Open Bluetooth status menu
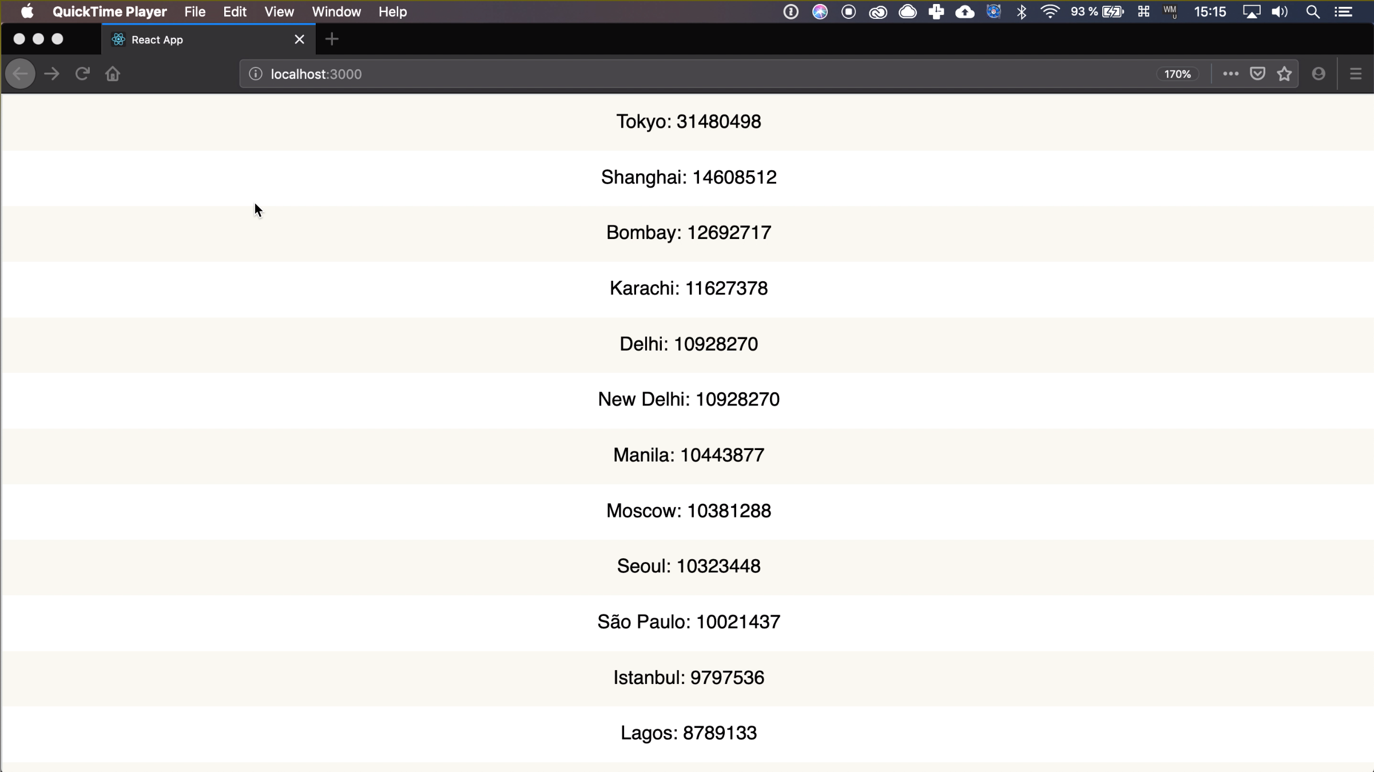Screen dimensions: 1374x772 (1022, 11)
